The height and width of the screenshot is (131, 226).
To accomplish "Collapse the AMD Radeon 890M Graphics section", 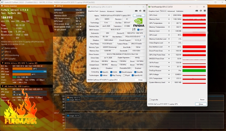I will 3,86.
